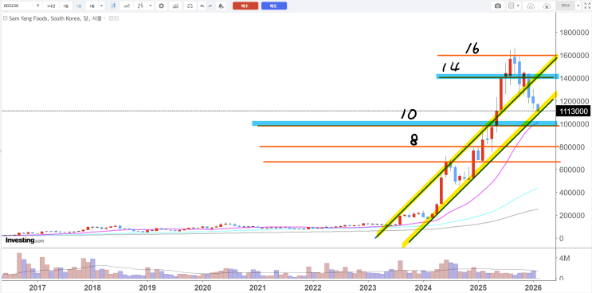
Task: Expand the bar style dropdown arrow
Action: pyautogui.click(x=151, y=6)
